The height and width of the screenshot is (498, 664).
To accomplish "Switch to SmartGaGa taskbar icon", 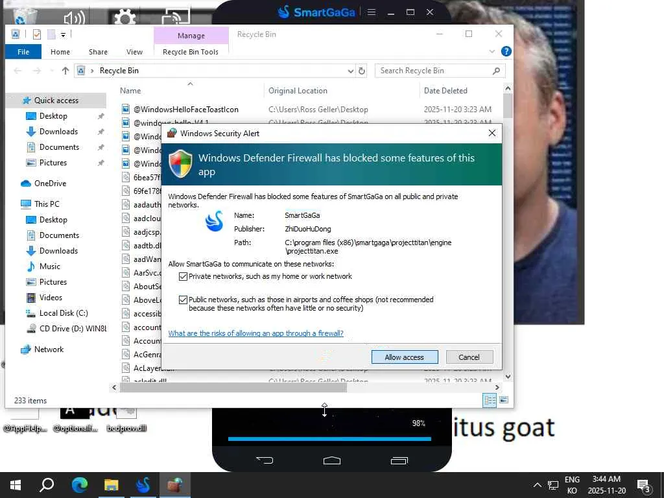I will [143, 485].
